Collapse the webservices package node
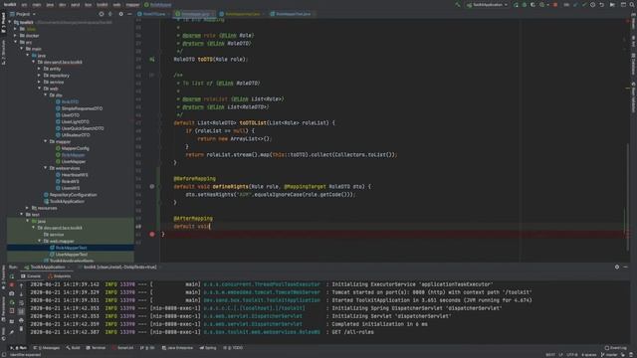This screenshot has width=637, height=358. click(x=46, y=168)
